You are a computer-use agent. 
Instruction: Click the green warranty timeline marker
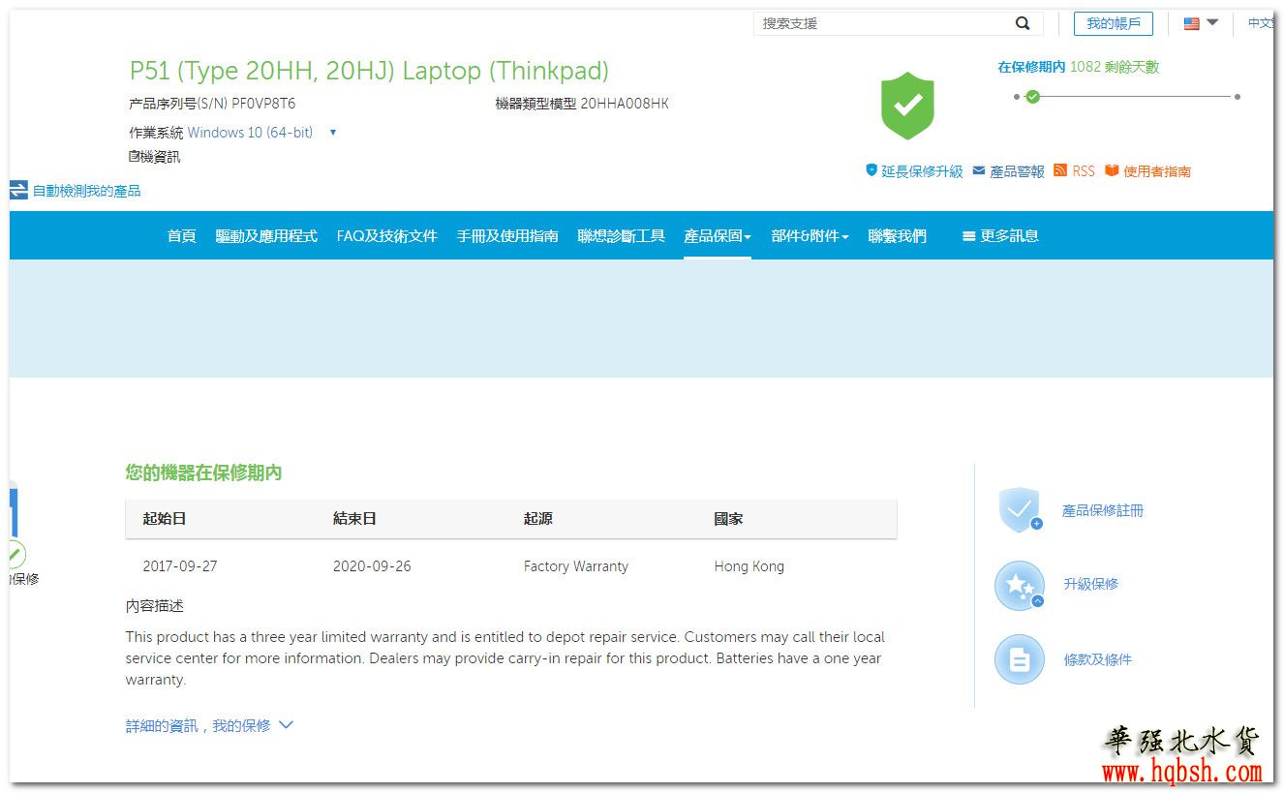[1032, 97]
